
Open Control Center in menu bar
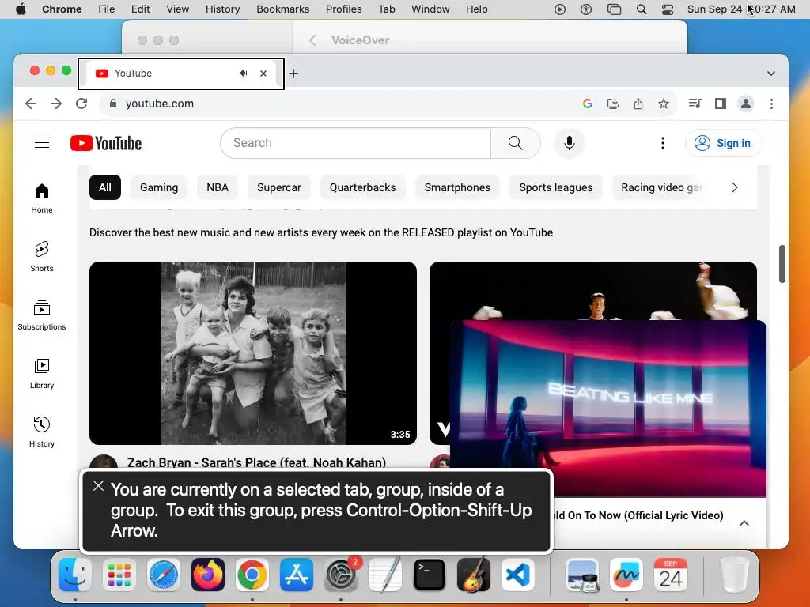click(668, 9)
